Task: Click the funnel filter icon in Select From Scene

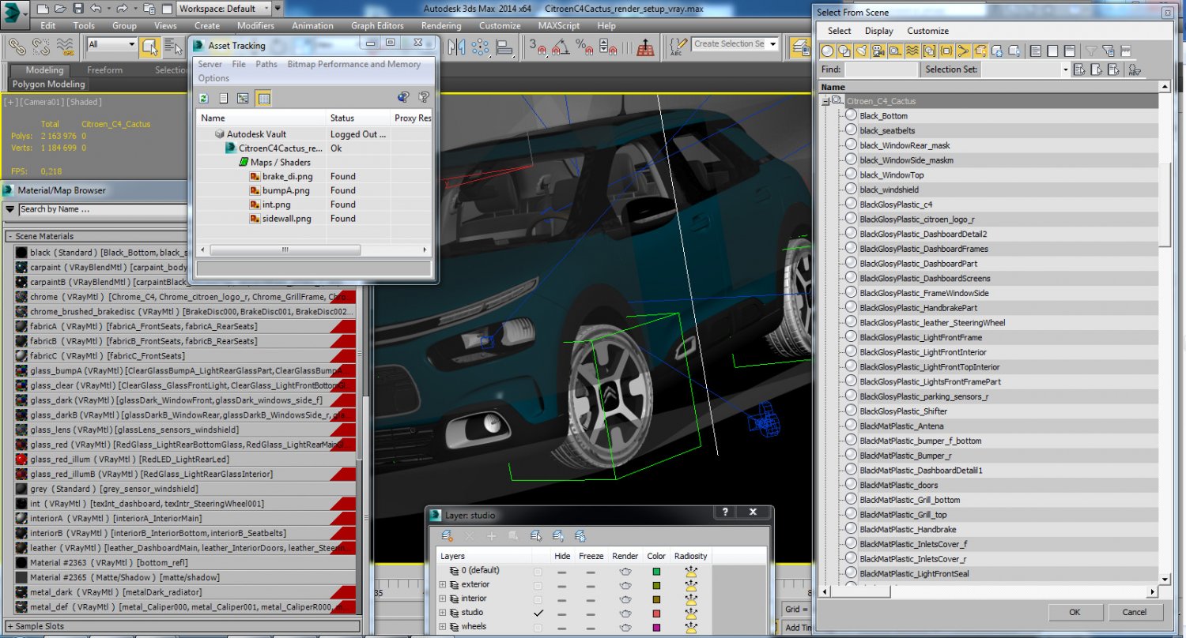Action: [1091, 51]
